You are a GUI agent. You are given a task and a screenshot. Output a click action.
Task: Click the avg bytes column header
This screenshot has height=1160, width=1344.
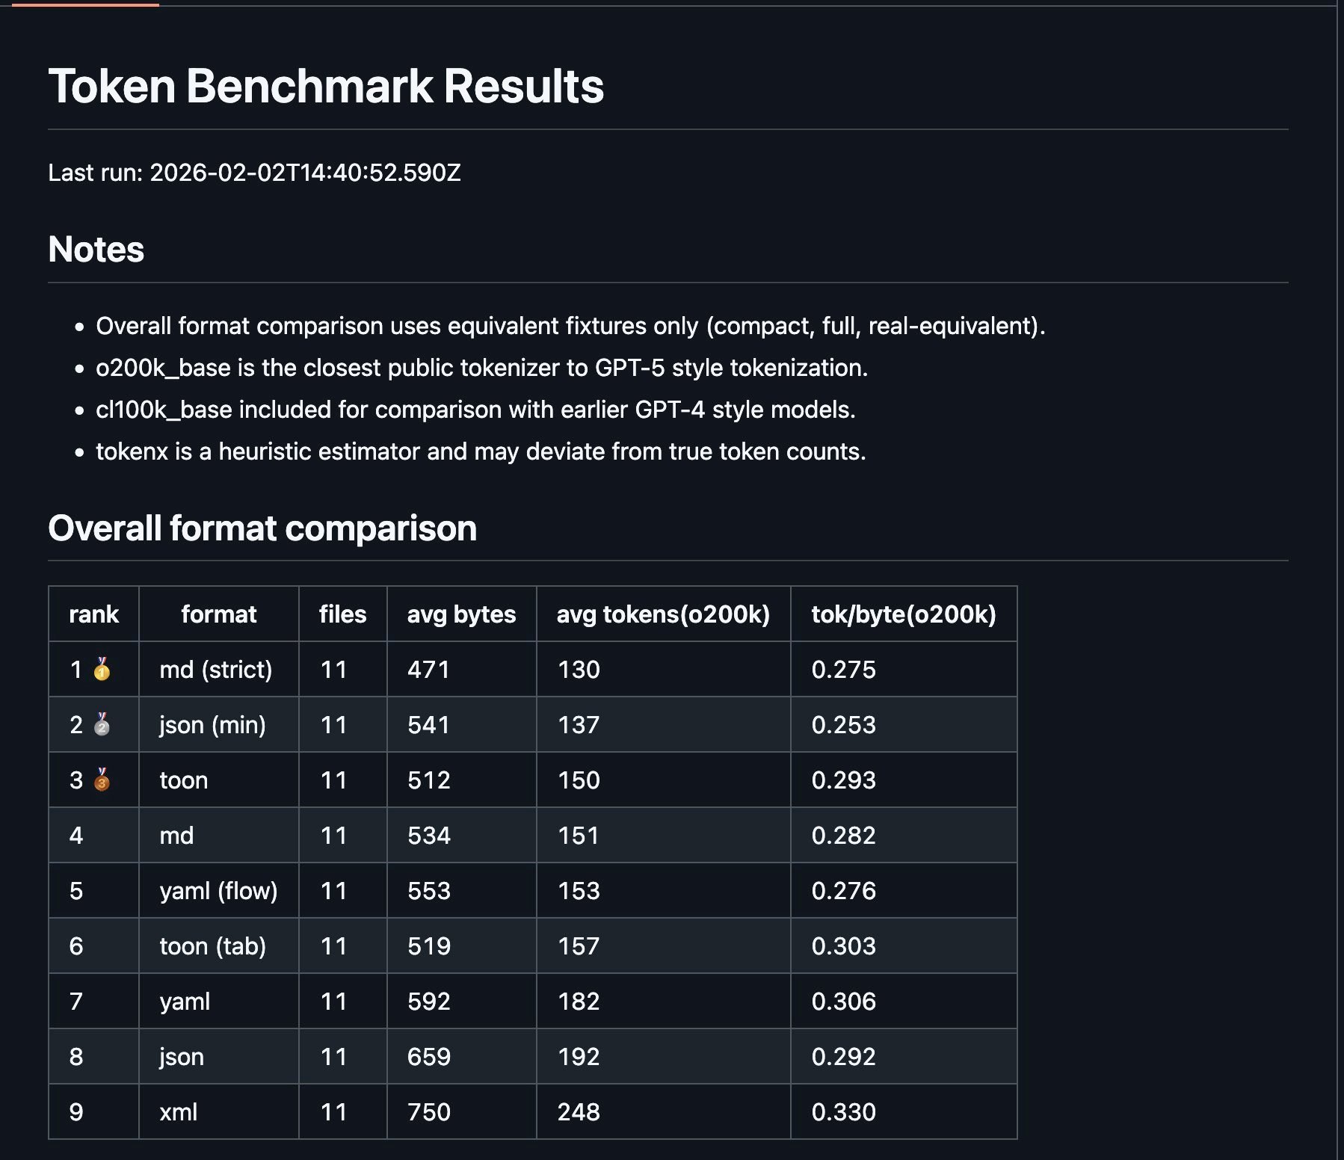pos(461,614)
